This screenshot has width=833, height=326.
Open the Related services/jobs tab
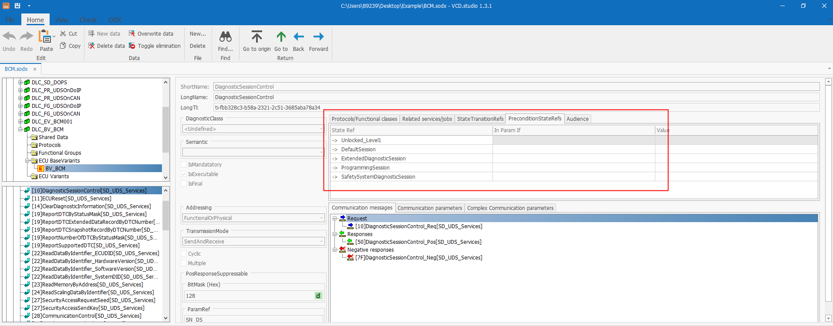pos(427,119)
